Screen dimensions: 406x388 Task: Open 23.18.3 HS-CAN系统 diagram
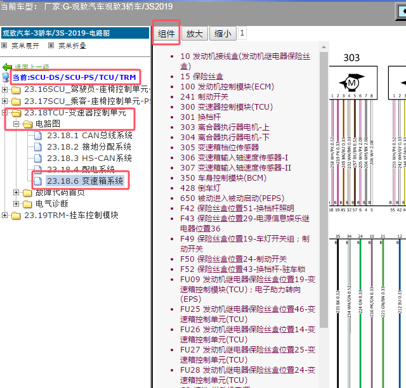click(89, 158)
